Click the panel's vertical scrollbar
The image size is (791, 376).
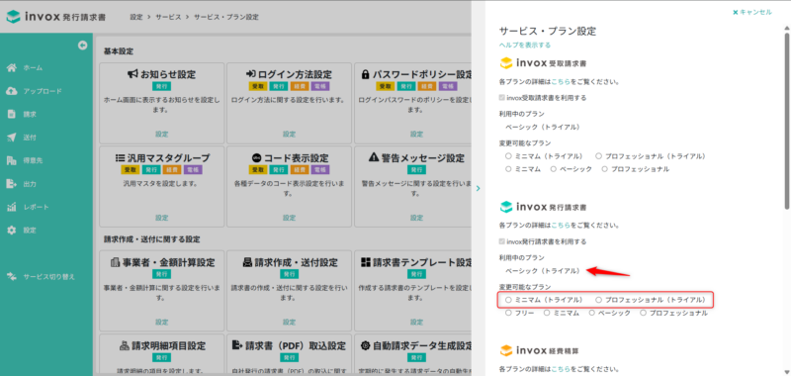pos(786,120)
